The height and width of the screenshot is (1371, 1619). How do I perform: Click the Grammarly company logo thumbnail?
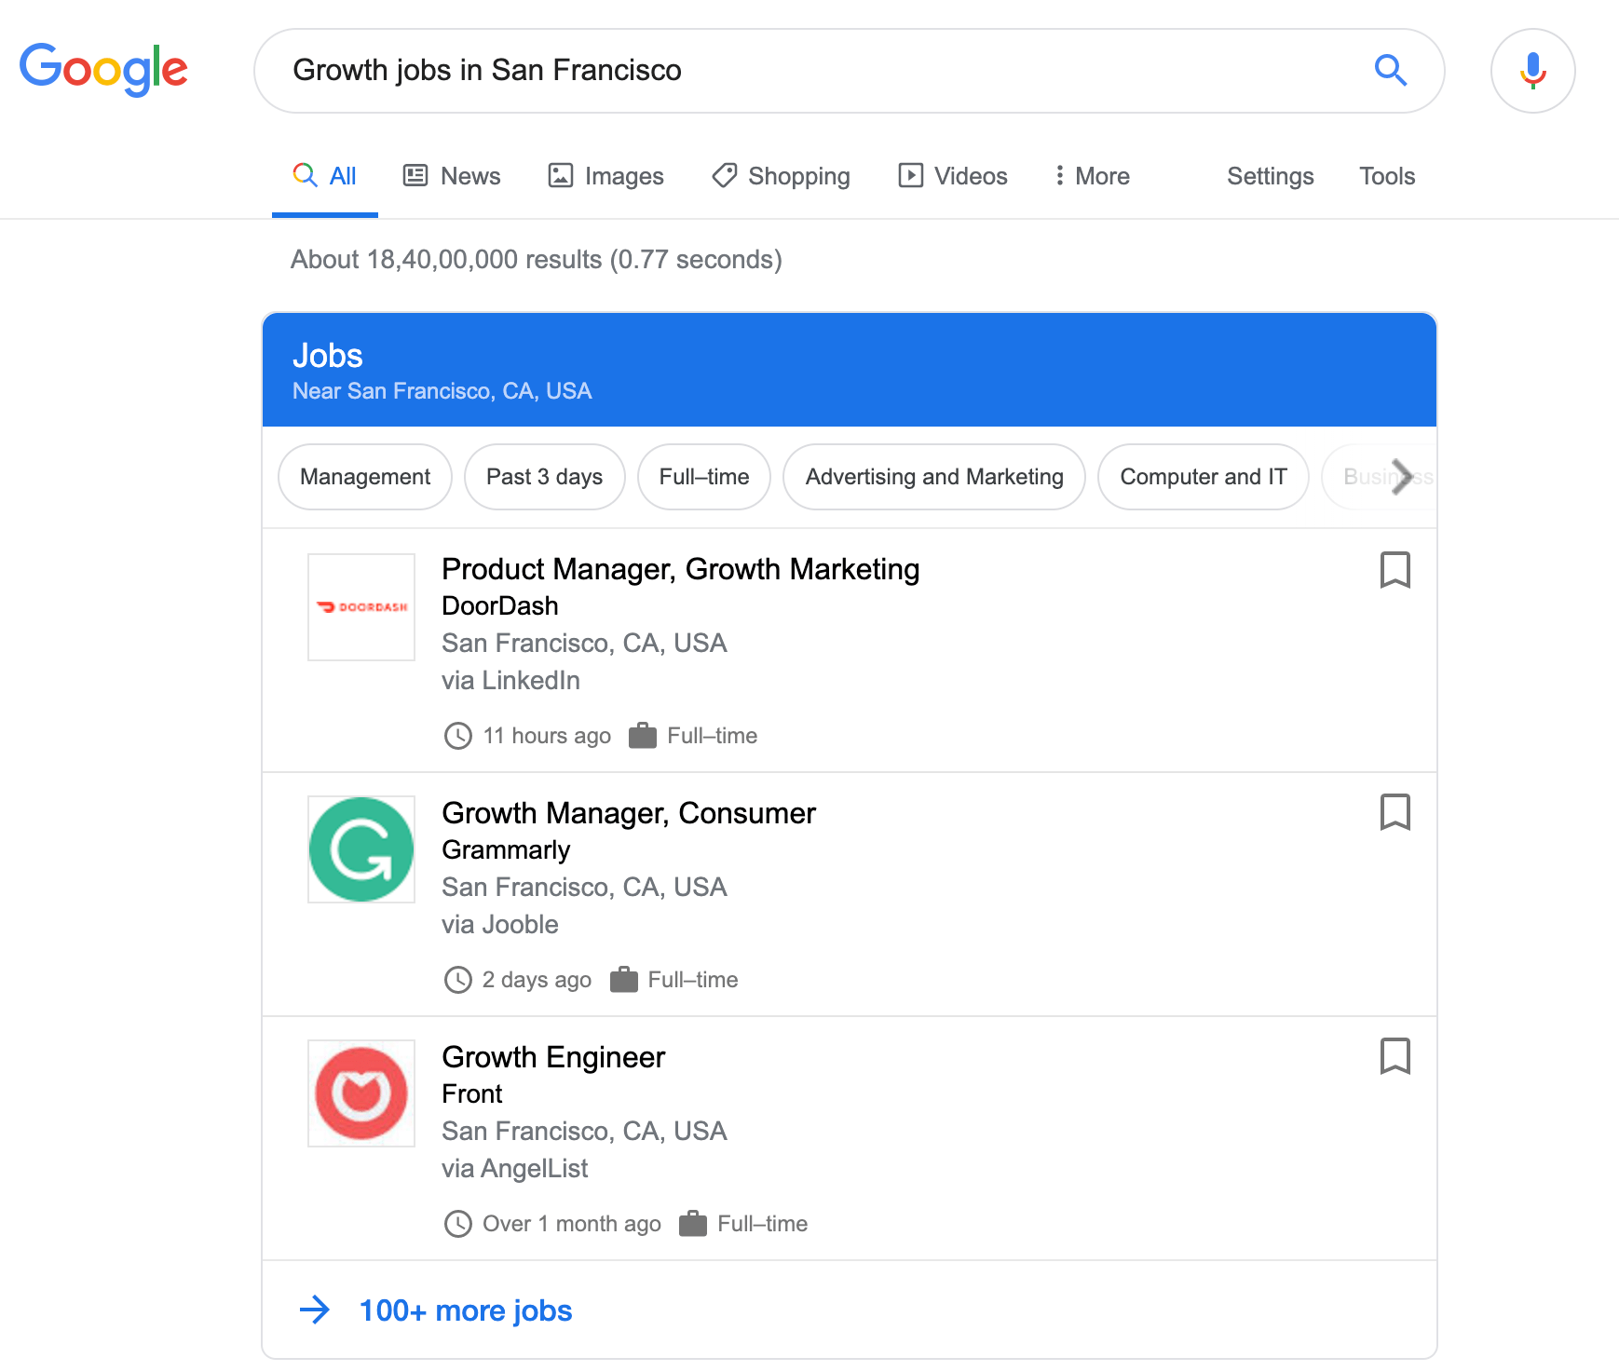[361, 848]
